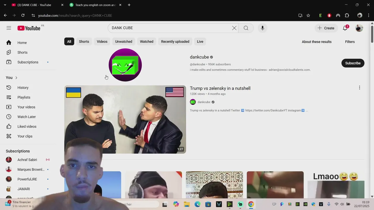Click the dankcube channel avatar image
Viewport: 374px width, 210px height.
click(125, 65)
